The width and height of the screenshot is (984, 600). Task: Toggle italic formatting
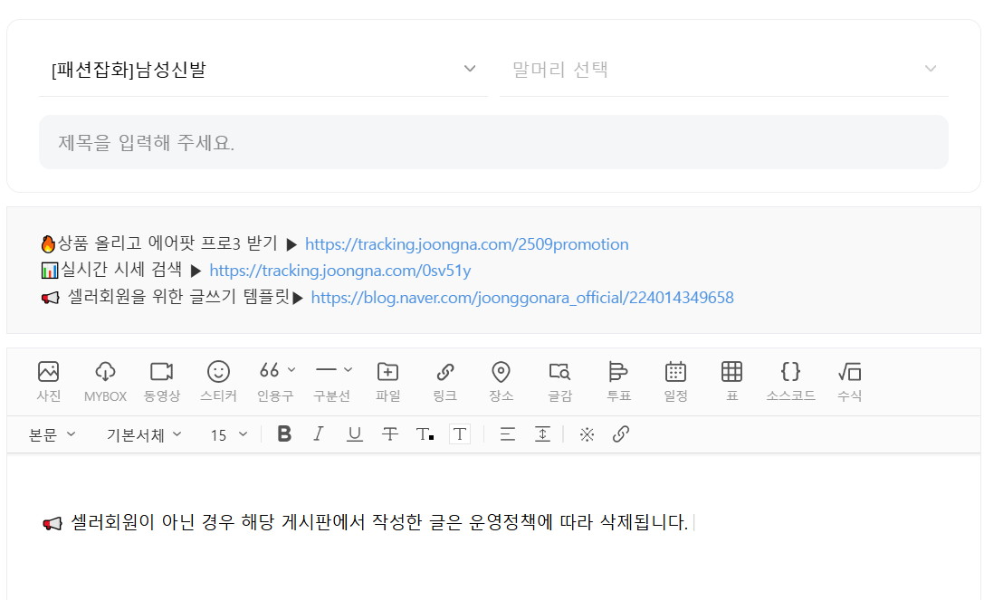[318, 434]
